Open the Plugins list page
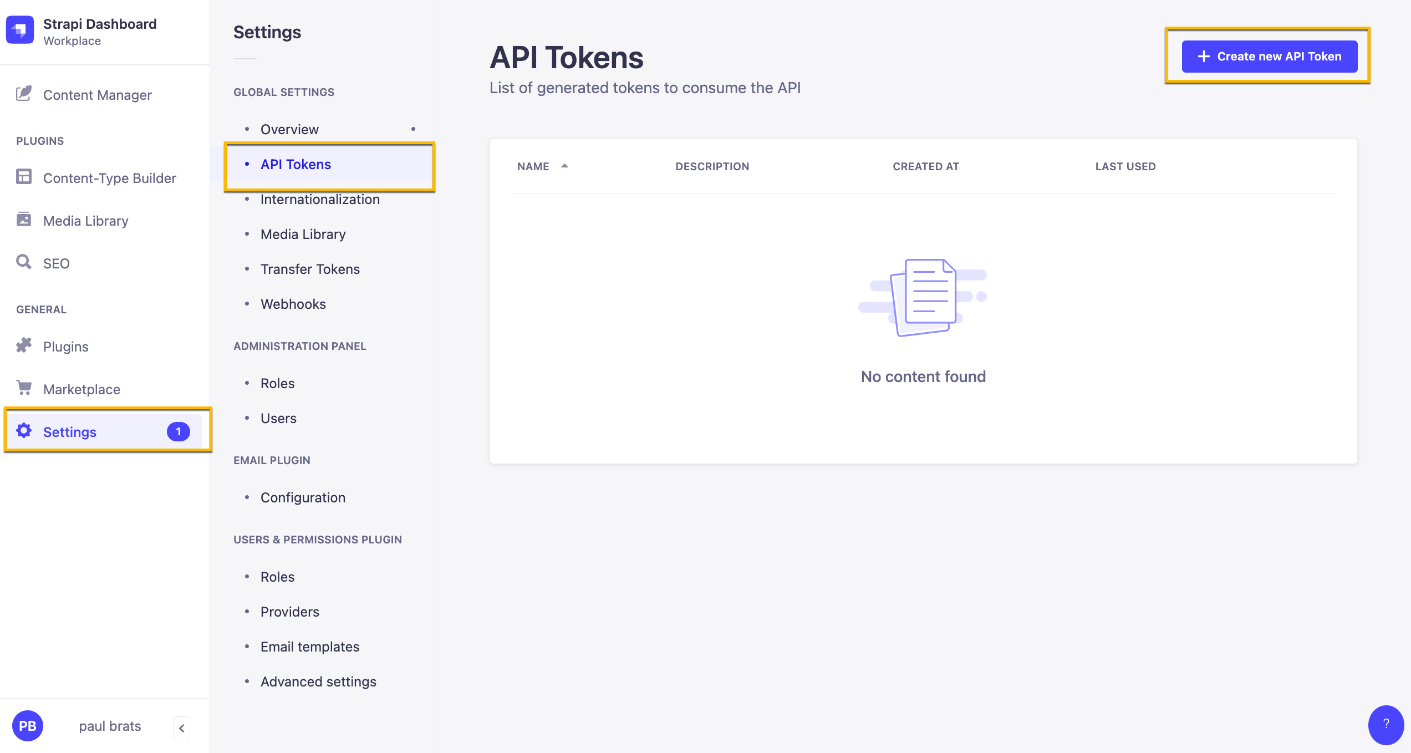 coord(66,347)
